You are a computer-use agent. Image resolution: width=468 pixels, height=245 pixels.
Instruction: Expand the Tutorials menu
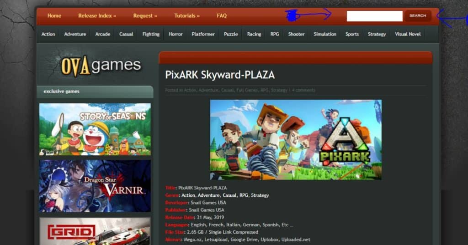(187, 16)
